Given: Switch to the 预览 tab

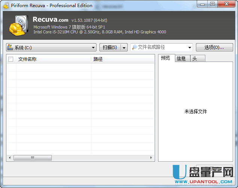Looking at the screenshot, I should click(x=166, y=58).
